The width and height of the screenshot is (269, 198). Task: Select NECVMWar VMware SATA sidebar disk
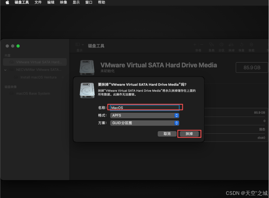[x=35, y=70]
